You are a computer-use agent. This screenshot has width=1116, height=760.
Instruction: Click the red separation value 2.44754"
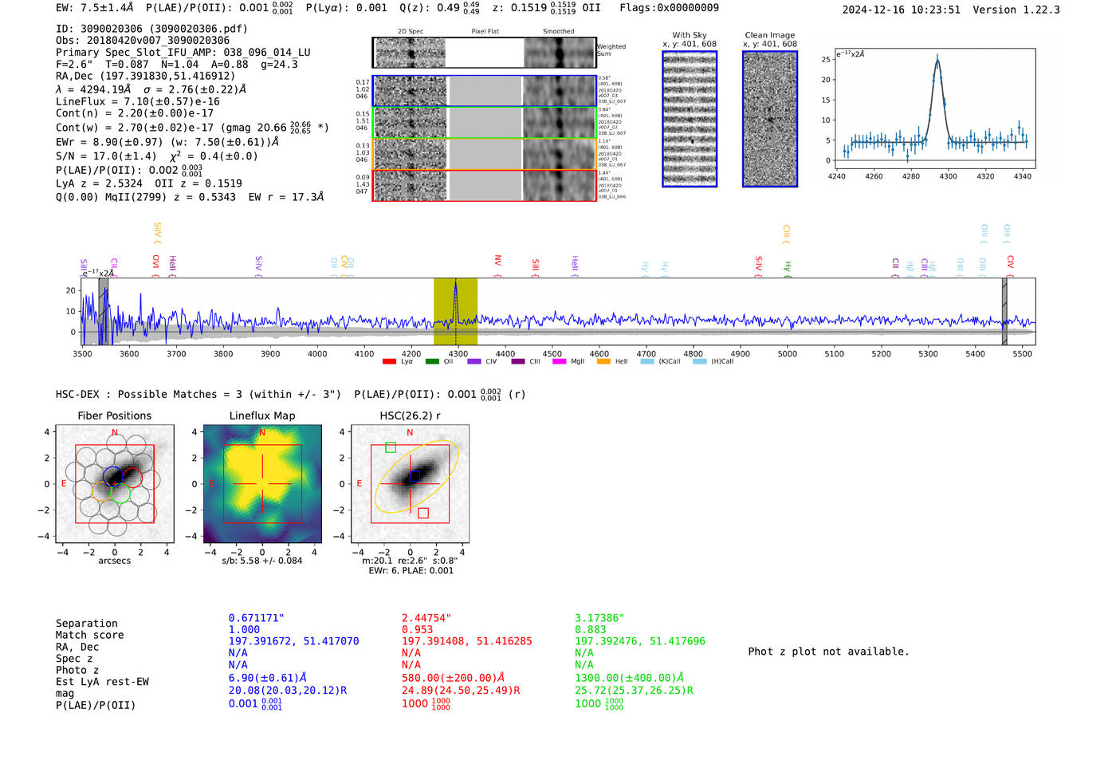pos(426,619)
